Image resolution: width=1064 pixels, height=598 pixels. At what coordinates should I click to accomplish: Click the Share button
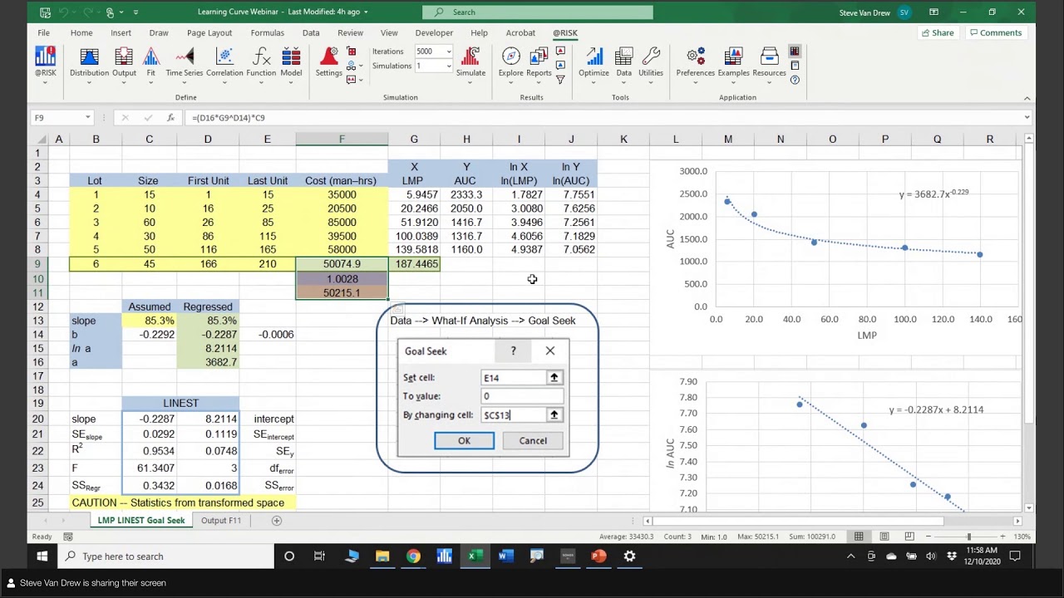(937, 33)
